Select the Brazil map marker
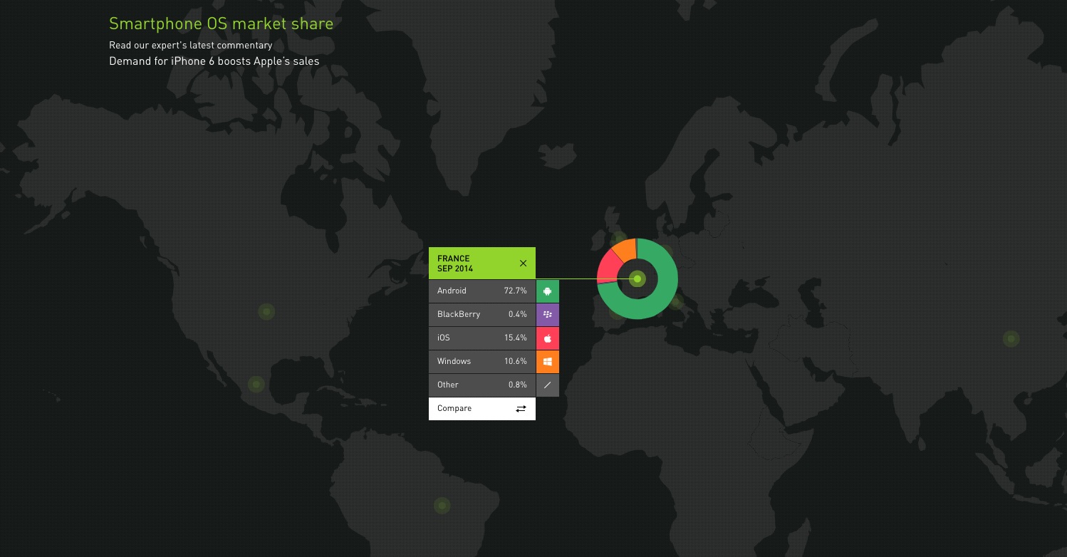 pyautogui.click(x=442, y=506)
